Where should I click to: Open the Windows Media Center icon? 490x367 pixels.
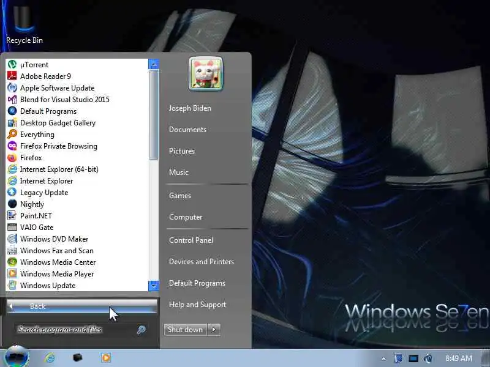[12, 262]
